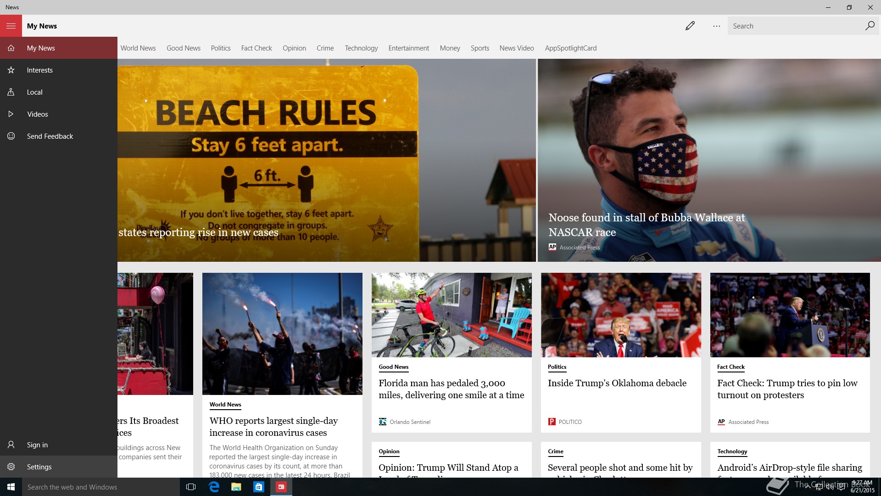Screen dimensions: 881x496
Task: Click the News app taskbar icon
Action: 281,487
